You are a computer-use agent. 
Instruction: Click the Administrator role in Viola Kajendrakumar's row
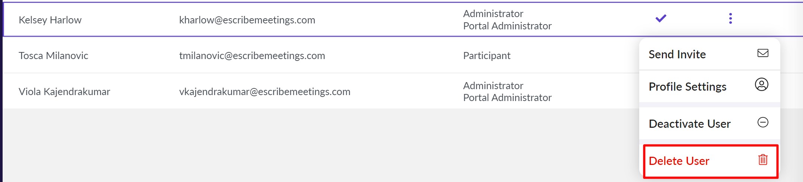pyautogui.click(x=493, y=86)
